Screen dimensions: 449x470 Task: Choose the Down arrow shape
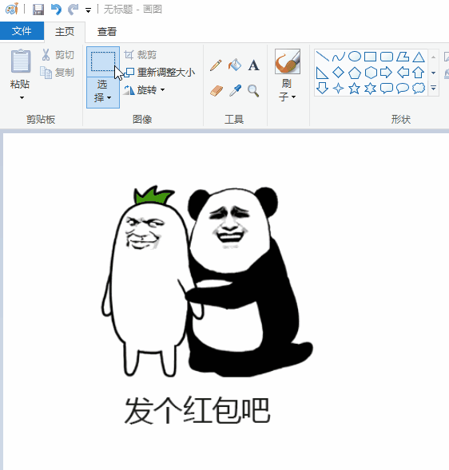click(x=322, y=89)
